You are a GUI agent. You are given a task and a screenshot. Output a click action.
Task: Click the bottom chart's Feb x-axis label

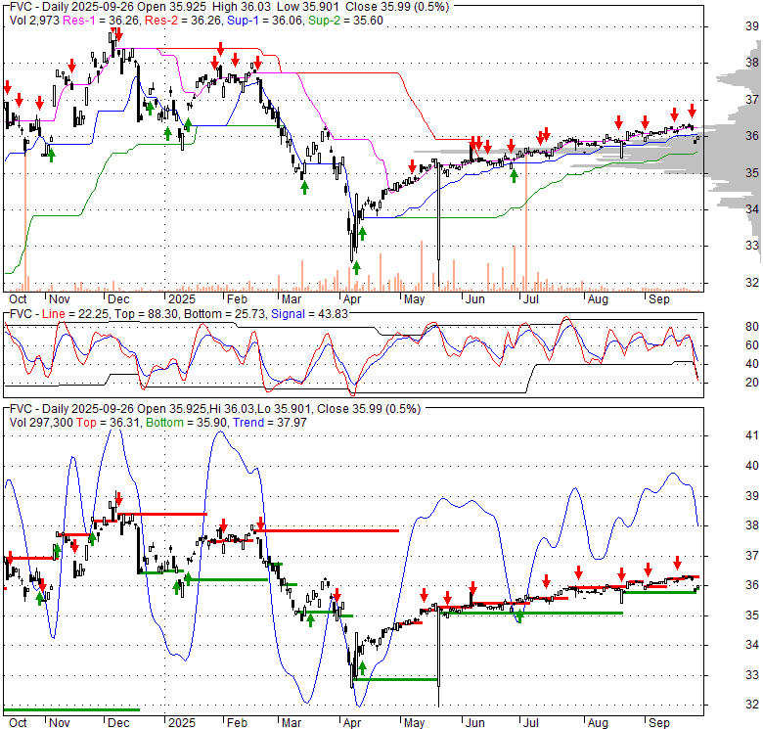[x=237, y=723]
